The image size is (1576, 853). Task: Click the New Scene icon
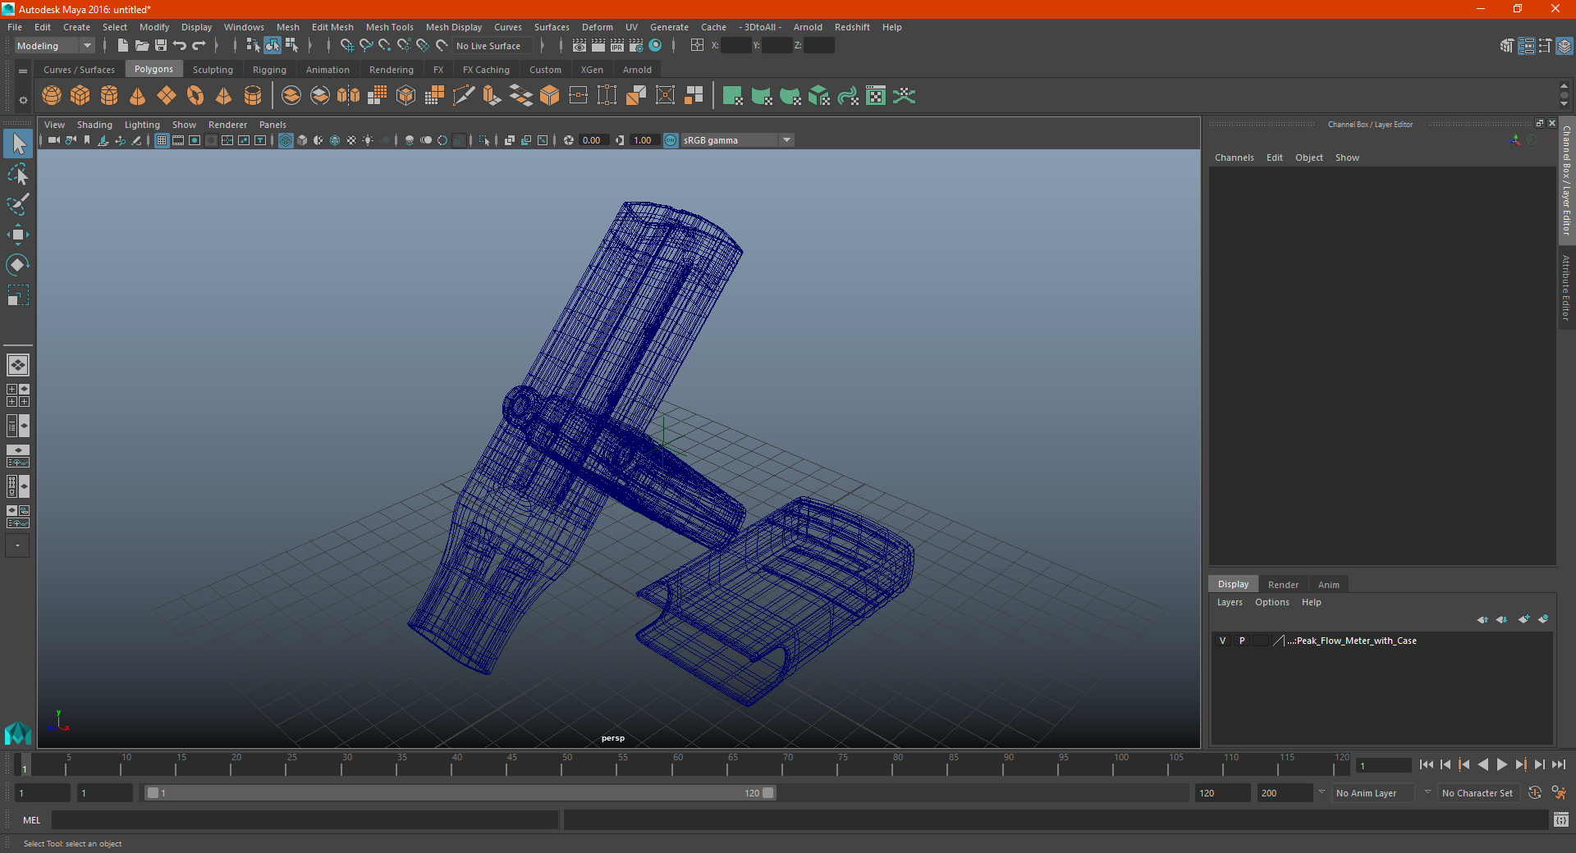point(123,46)
